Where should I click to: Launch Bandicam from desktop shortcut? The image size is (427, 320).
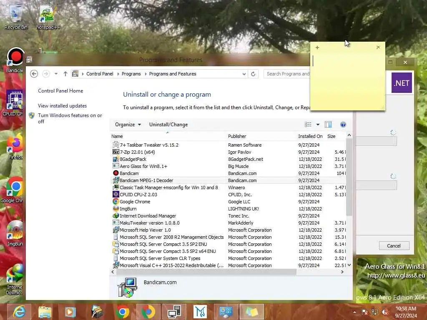15,60
